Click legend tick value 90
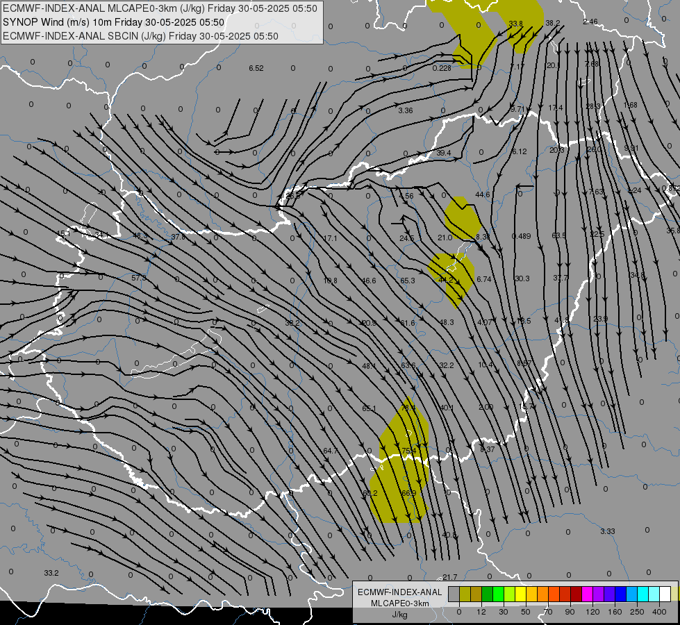 [x=570, y=612]
